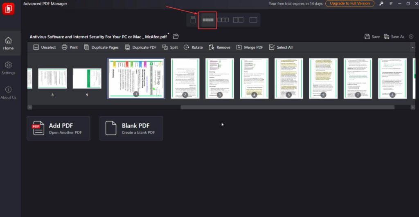The height and width of the screenshot is (217, 419).
Task: Switch to three-thumbnail medium view
Action: 223,20
